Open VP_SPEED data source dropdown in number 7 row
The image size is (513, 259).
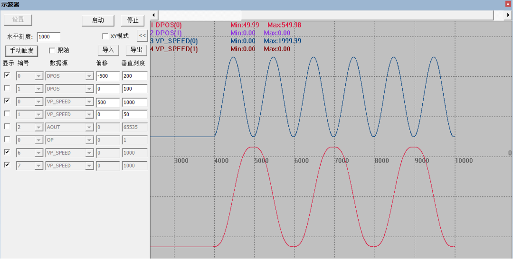[89, 166]
